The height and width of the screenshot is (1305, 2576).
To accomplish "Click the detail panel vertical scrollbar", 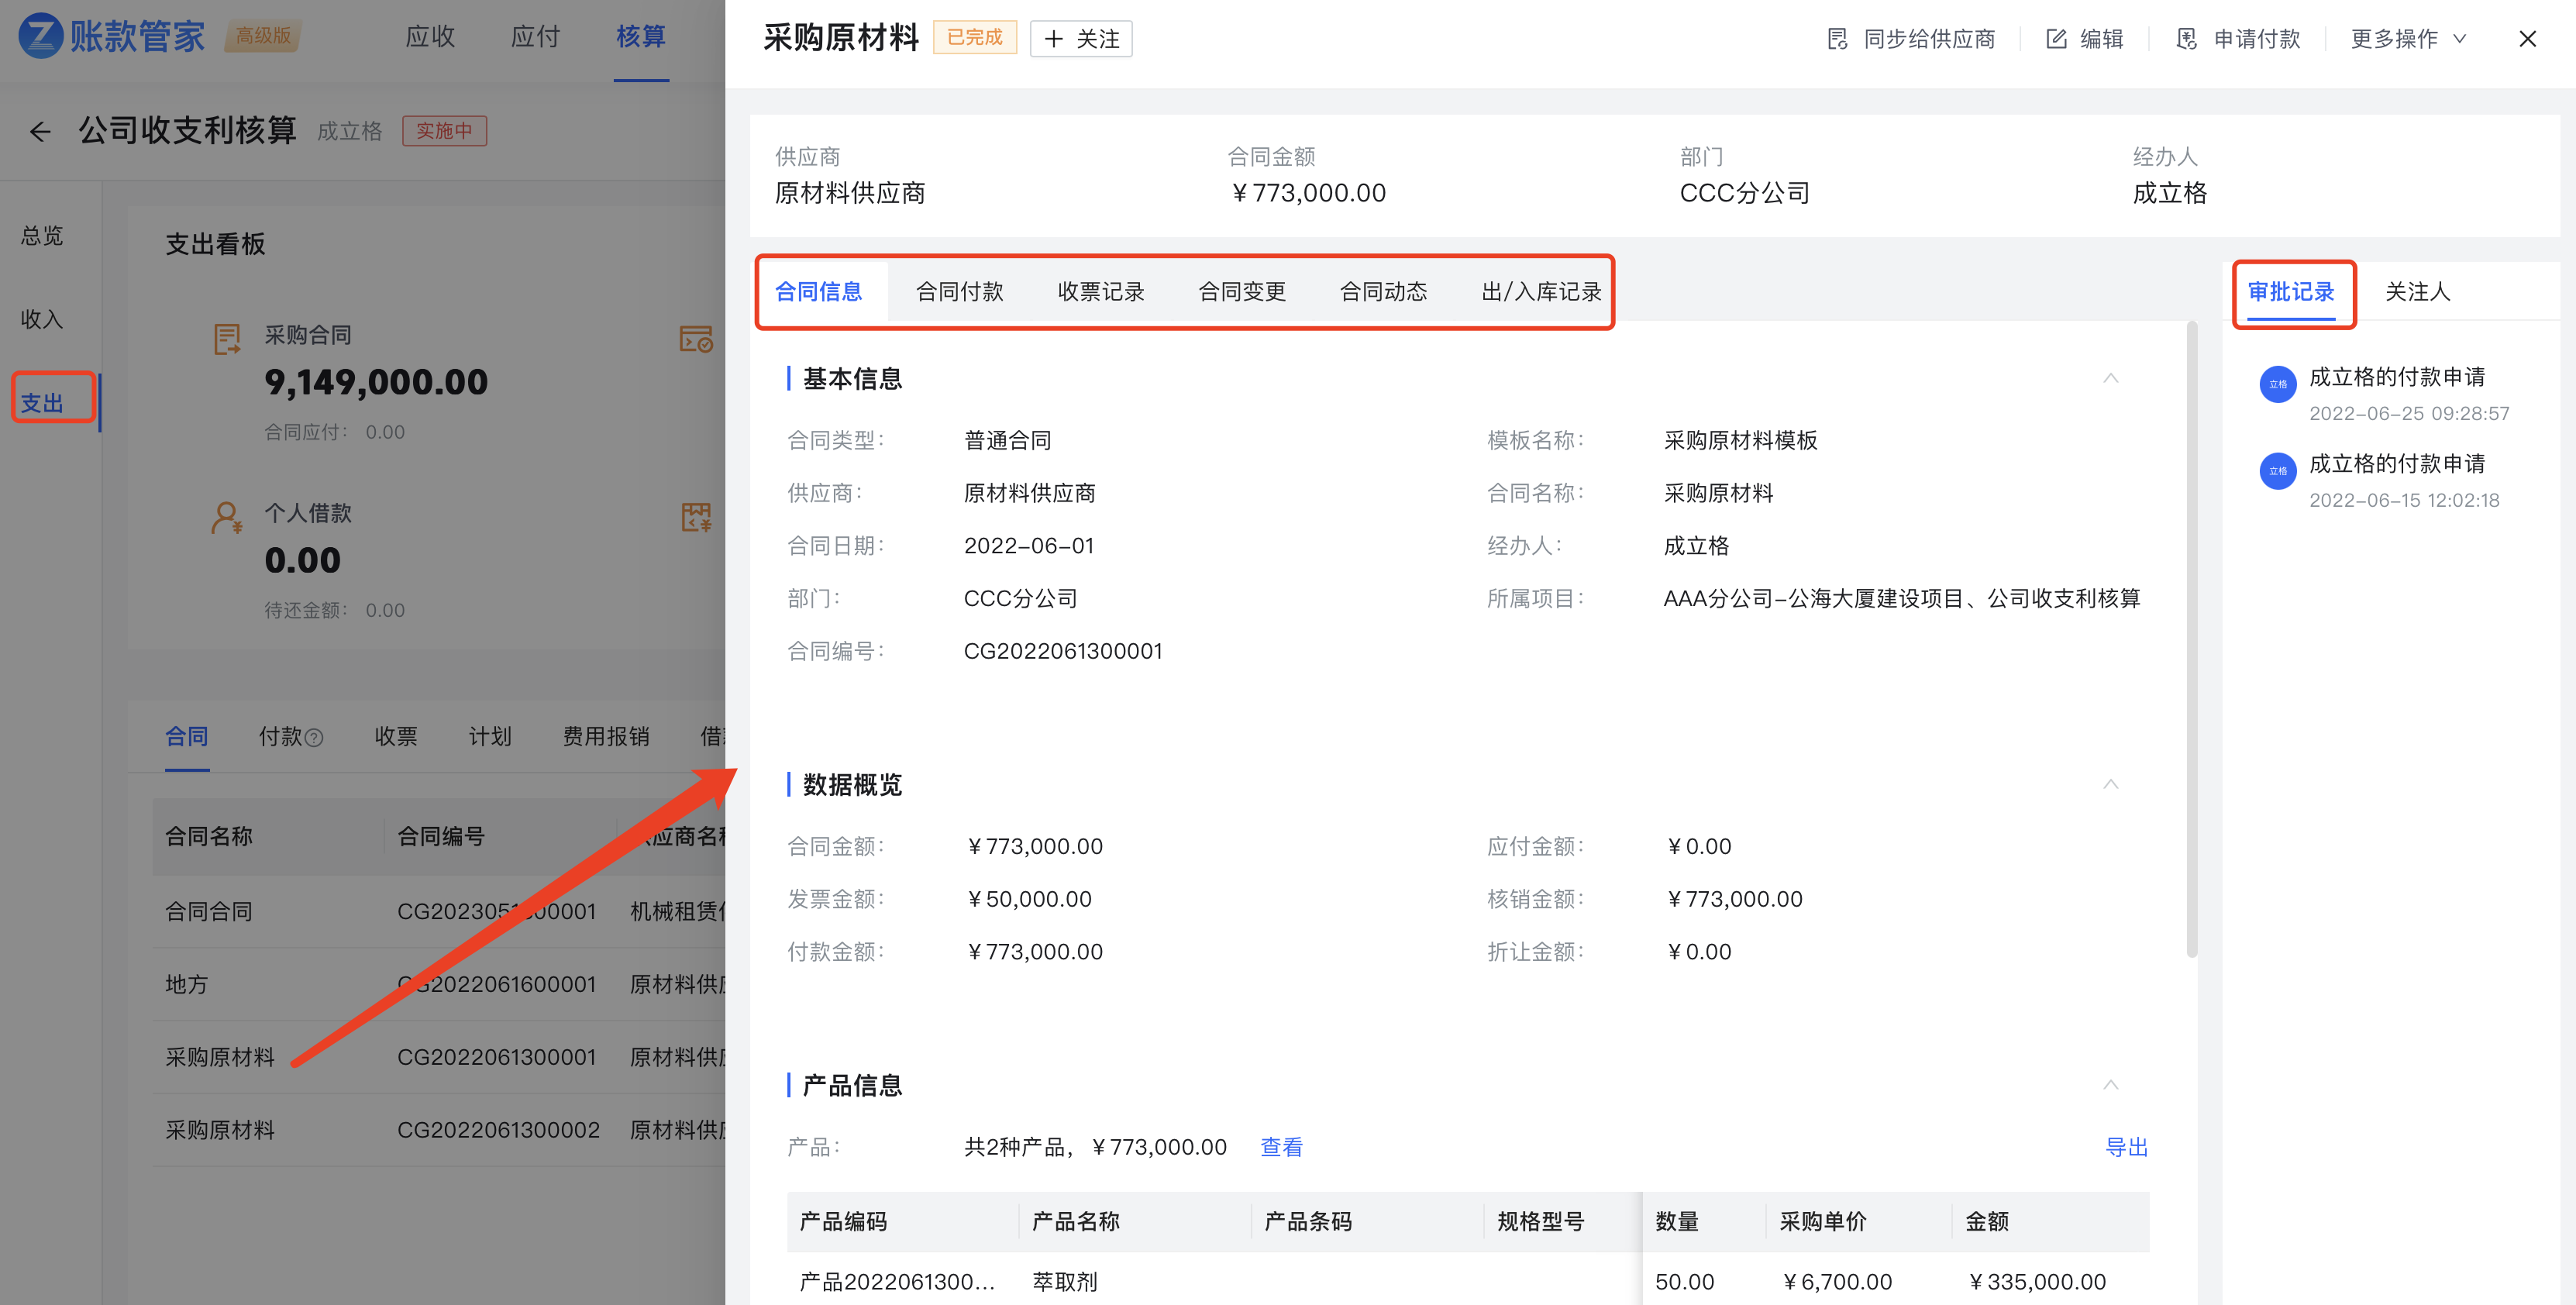I will (x=2191, y=640).
